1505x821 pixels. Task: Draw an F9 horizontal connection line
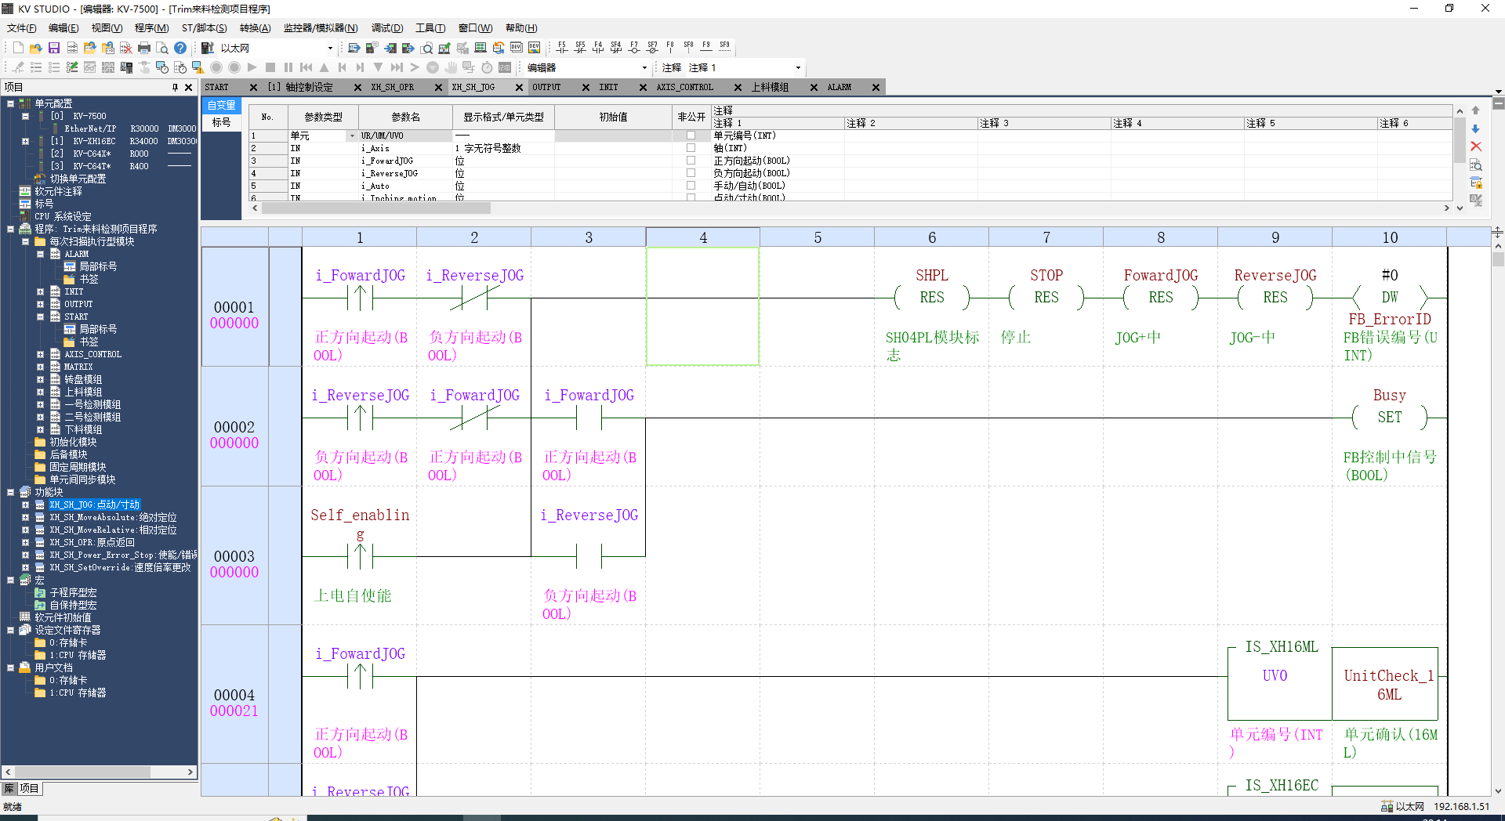click(706, 48)
